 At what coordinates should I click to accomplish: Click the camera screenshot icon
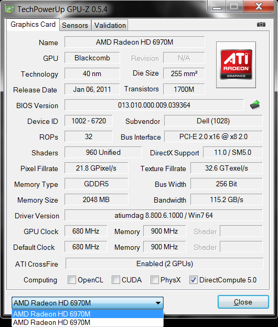261,25
